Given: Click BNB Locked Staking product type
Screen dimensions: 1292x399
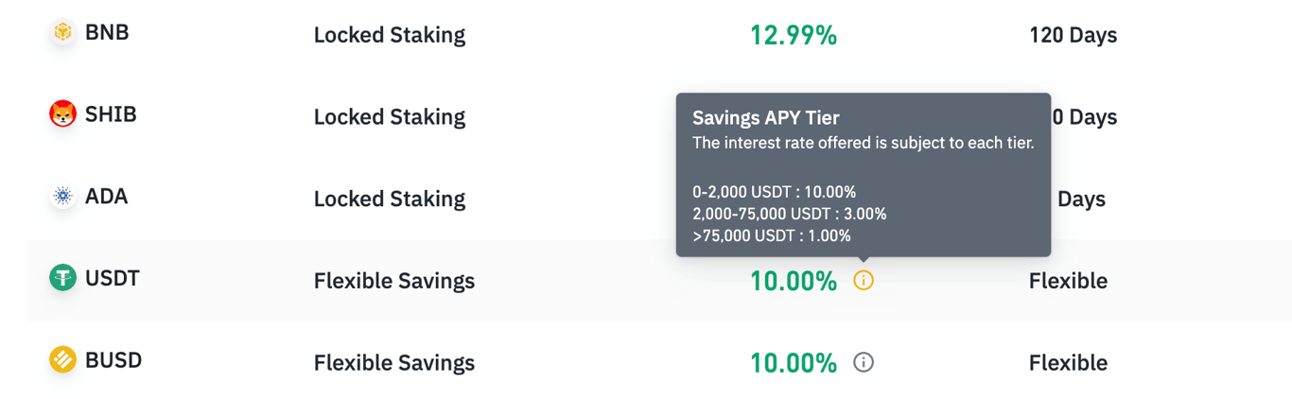Looking at the screenshot, I should tap(389, 35).
